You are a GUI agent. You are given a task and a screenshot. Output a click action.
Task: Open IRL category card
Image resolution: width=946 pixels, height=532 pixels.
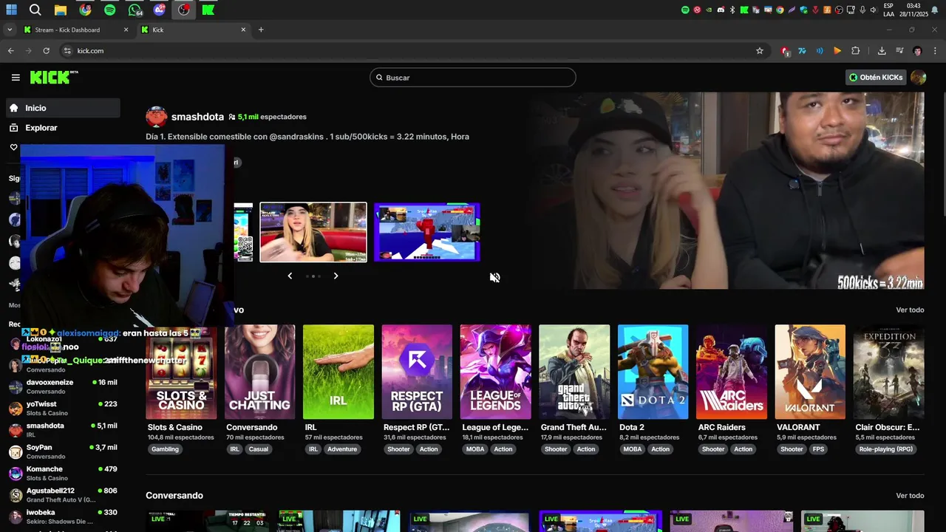(x=338, y=372)
